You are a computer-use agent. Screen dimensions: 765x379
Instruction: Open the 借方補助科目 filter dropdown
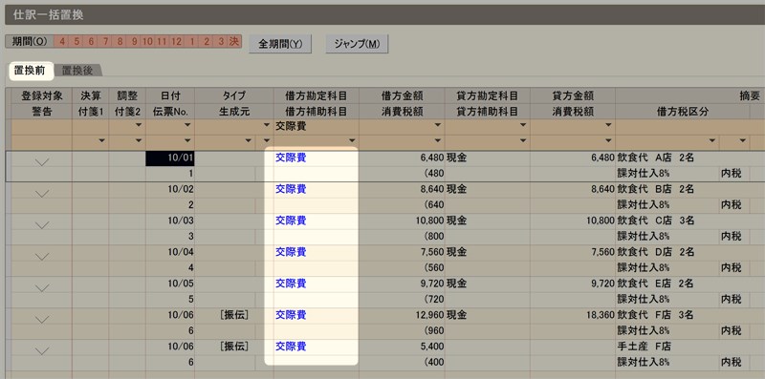pyautogui.click(x=352, y=141)
